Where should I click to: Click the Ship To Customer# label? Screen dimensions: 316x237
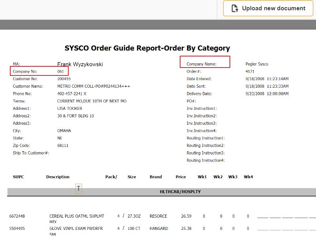tap(31, 153)
